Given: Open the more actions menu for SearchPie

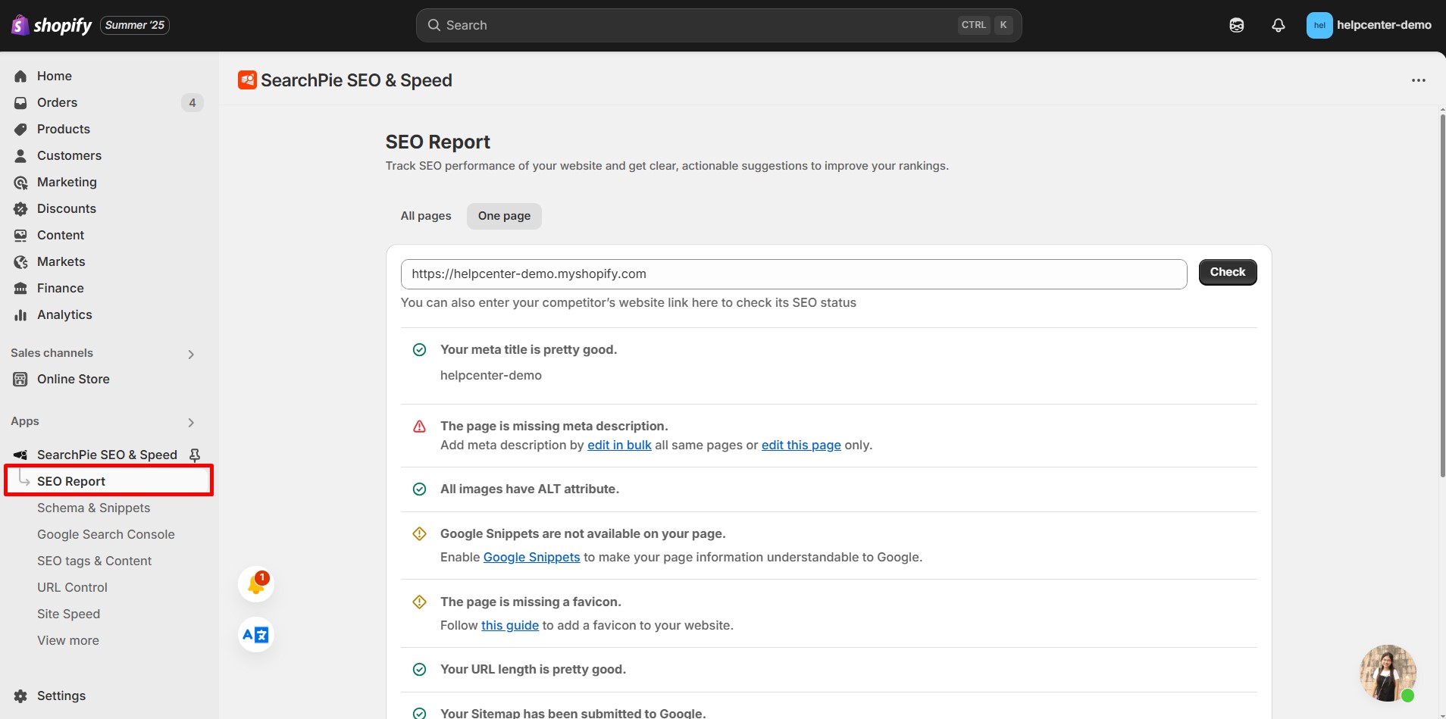Looking at the screenshot, I should (1420, 80).
